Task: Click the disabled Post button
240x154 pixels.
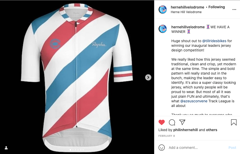Action: click(232, 148)
